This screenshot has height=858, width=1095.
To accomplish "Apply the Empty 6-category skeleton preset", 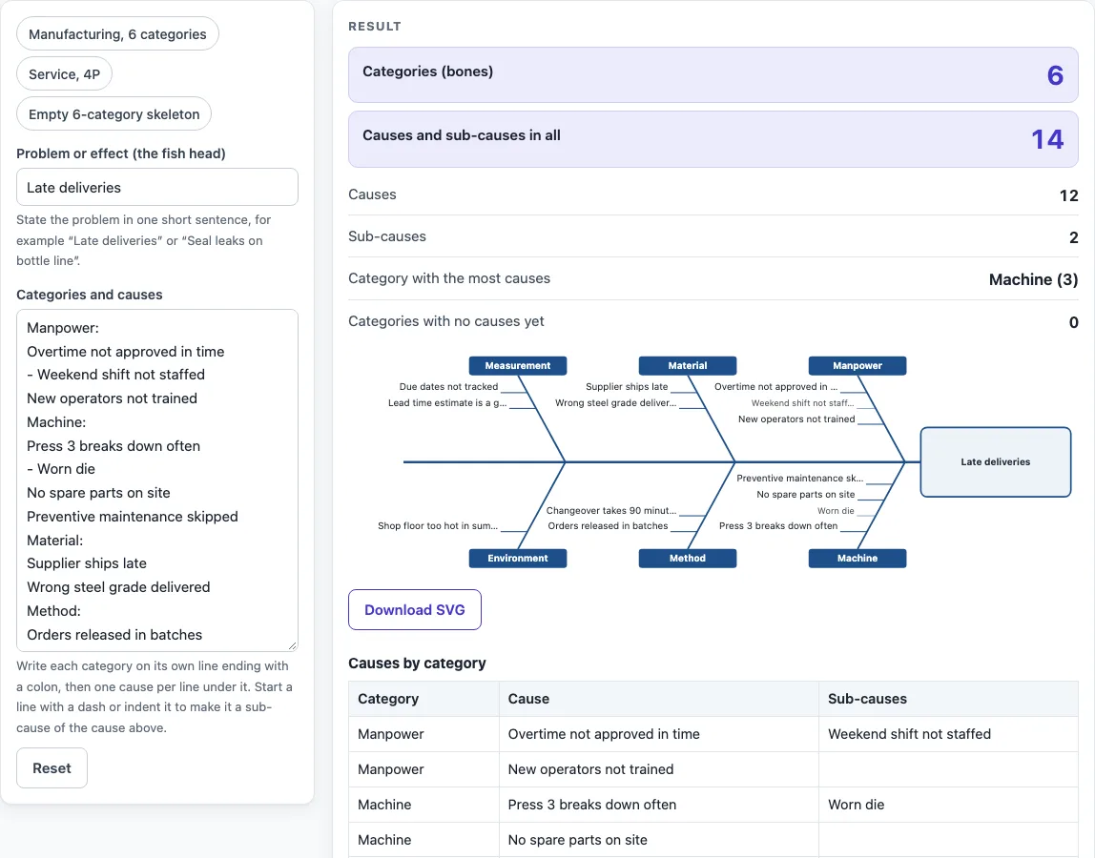I will click(x=114, y=113).
